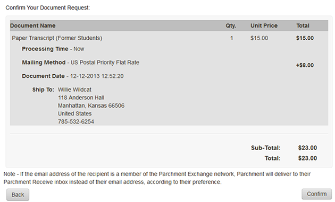Viewport: 335px width, 202px height.
Task: Click the Willie Wildcat recipient name
Action: tap(74, 90)
